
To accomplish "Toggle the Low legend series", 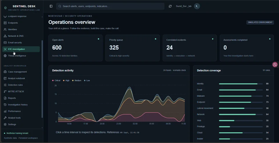I will click(x=87, y=80).
